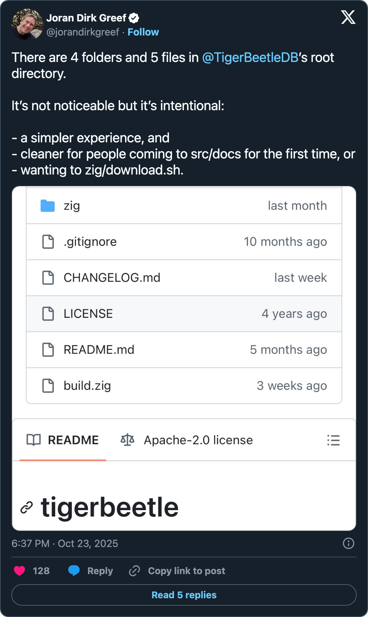Screen dimensions: 368x617
Task: Like the post with the heart icon
Action: pyautogui.click(x=19, y=570)
